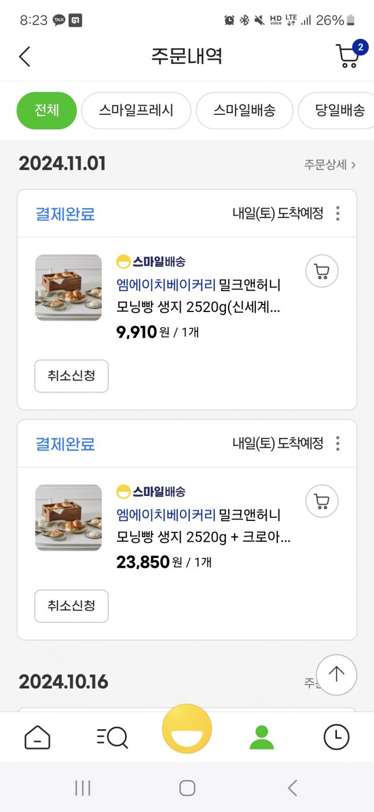The height and width of the screenshot is (812, 374).
Task: Open the 엠에이치베이커리 크로아상 set product title
Action: click(x=203, y=525)
